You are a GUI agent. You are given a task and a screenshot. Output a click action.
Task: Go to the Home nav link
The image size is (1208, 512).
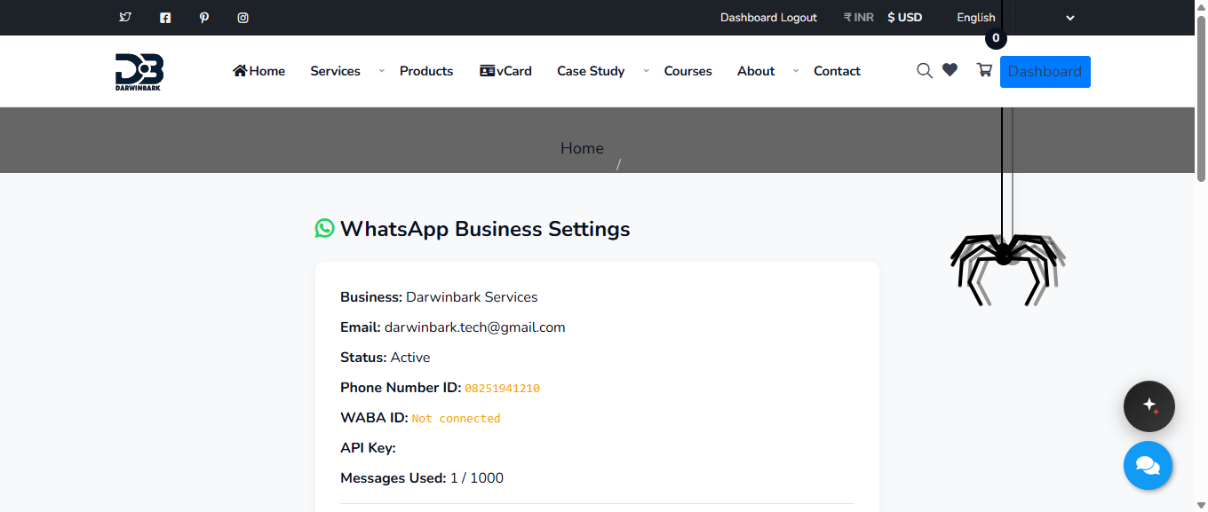tap(258, 71)
